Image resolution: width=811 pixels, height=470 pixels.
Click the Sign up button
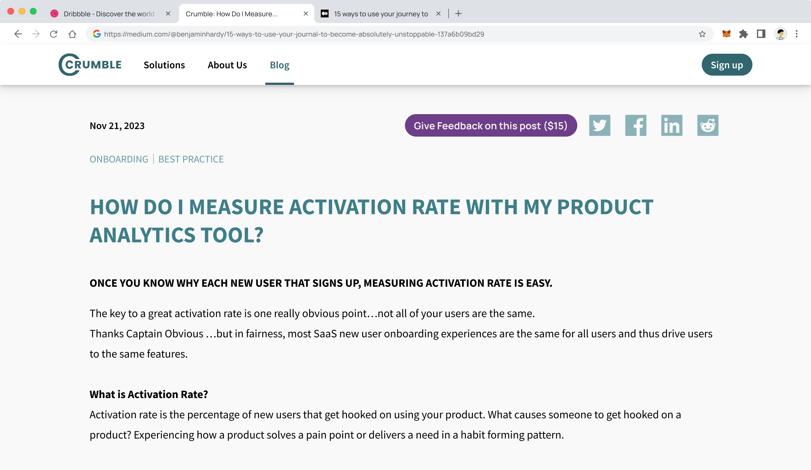[x=726, y=65]
